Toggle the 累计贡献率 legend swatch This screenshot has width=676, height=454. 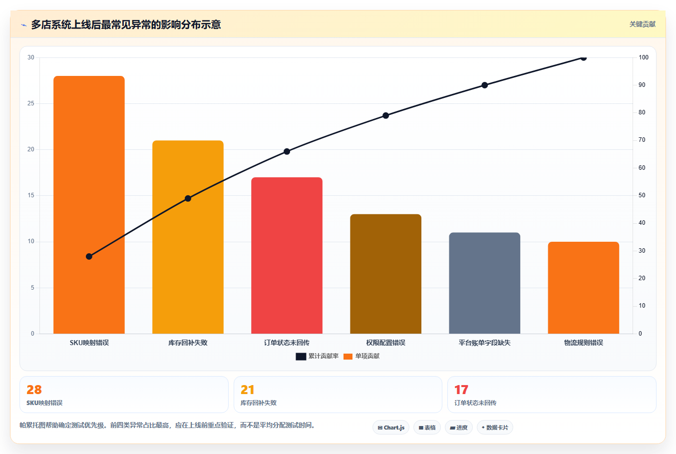pyautogui.click(x=301, y=356)
